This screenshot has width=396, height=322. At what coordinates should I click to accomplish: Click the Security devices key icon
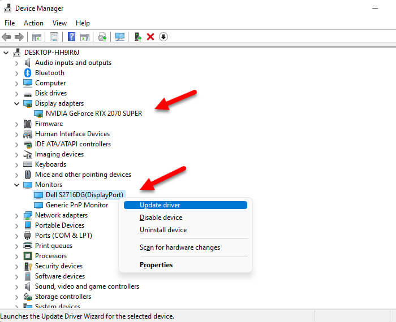click(x=28, y=266)
